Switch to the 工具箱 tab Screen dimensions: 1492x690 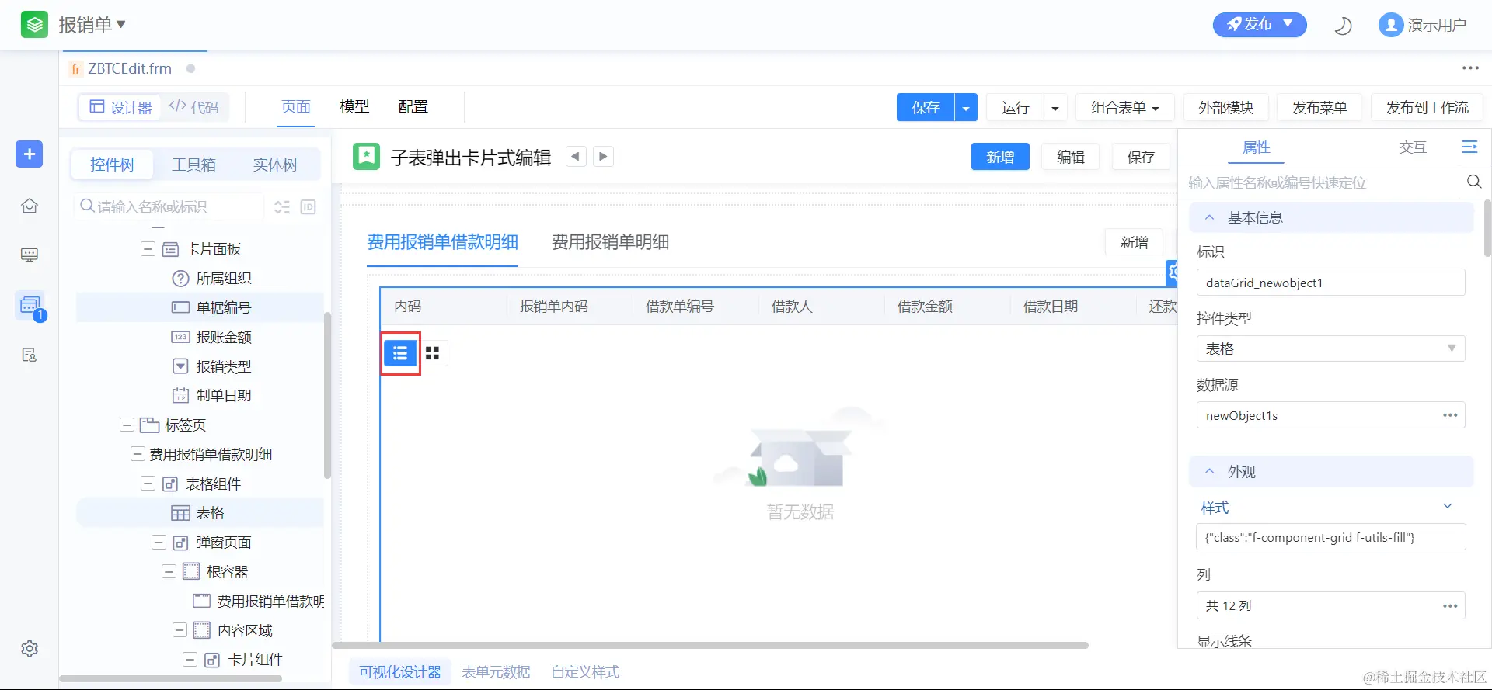[x=193, y=165]
